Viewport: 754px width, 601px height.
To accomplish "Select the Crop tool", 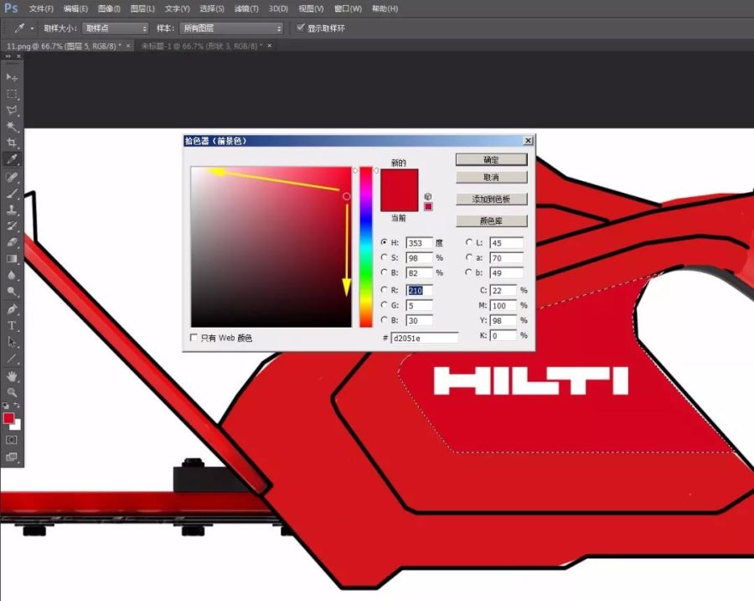I will (x=12, y=143).
